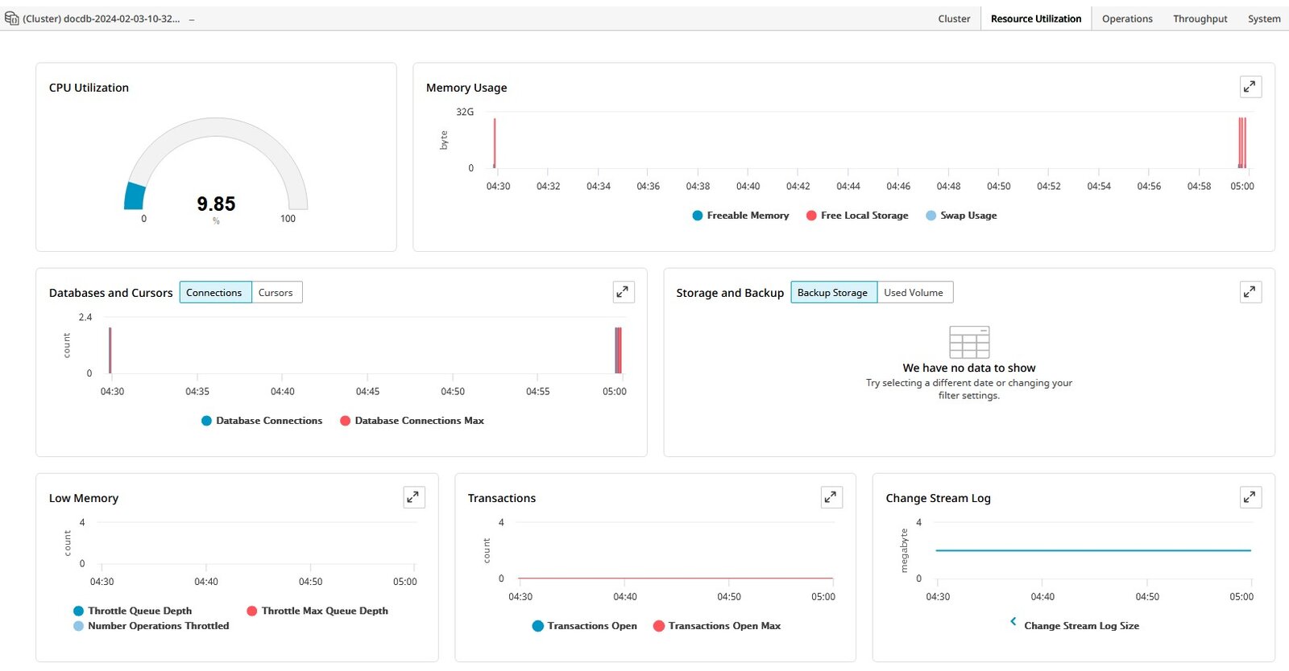Open the Operations tab

1127,19
